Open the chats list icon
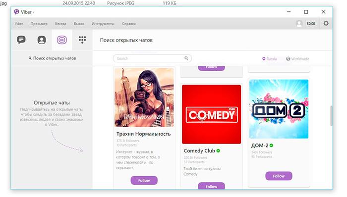 tap(21, 40)
